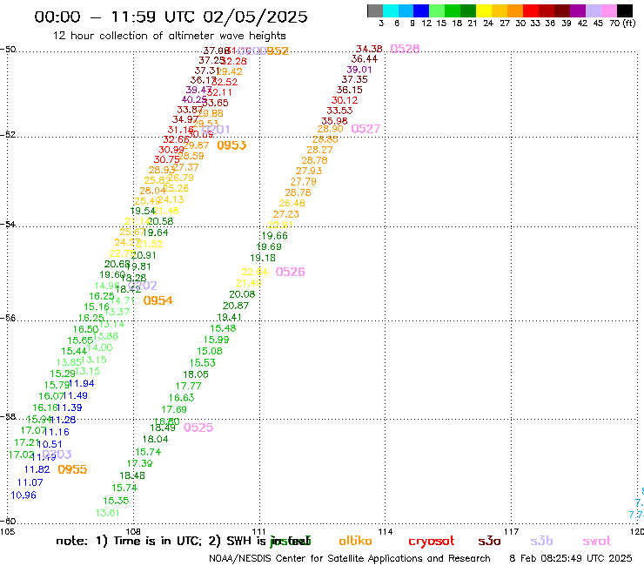Click the blue wave height value 11.07

point(30,482)
